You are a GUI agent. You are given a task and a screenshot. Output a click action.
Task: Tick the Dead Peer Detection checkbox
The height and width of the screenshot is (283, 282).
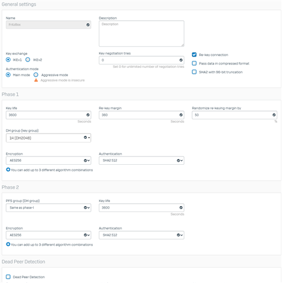click(x=8, y=277)
